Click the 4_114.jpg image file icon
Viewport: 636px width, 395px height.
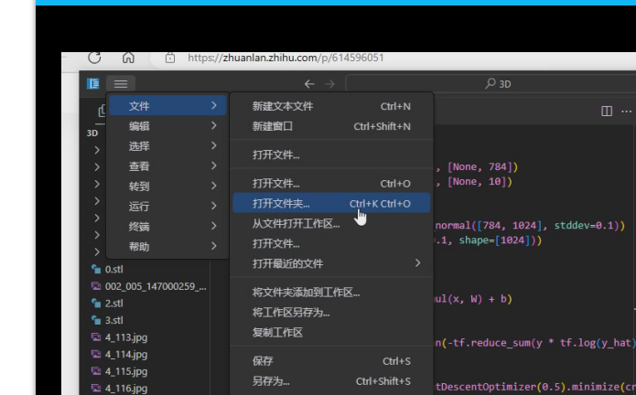96,354
